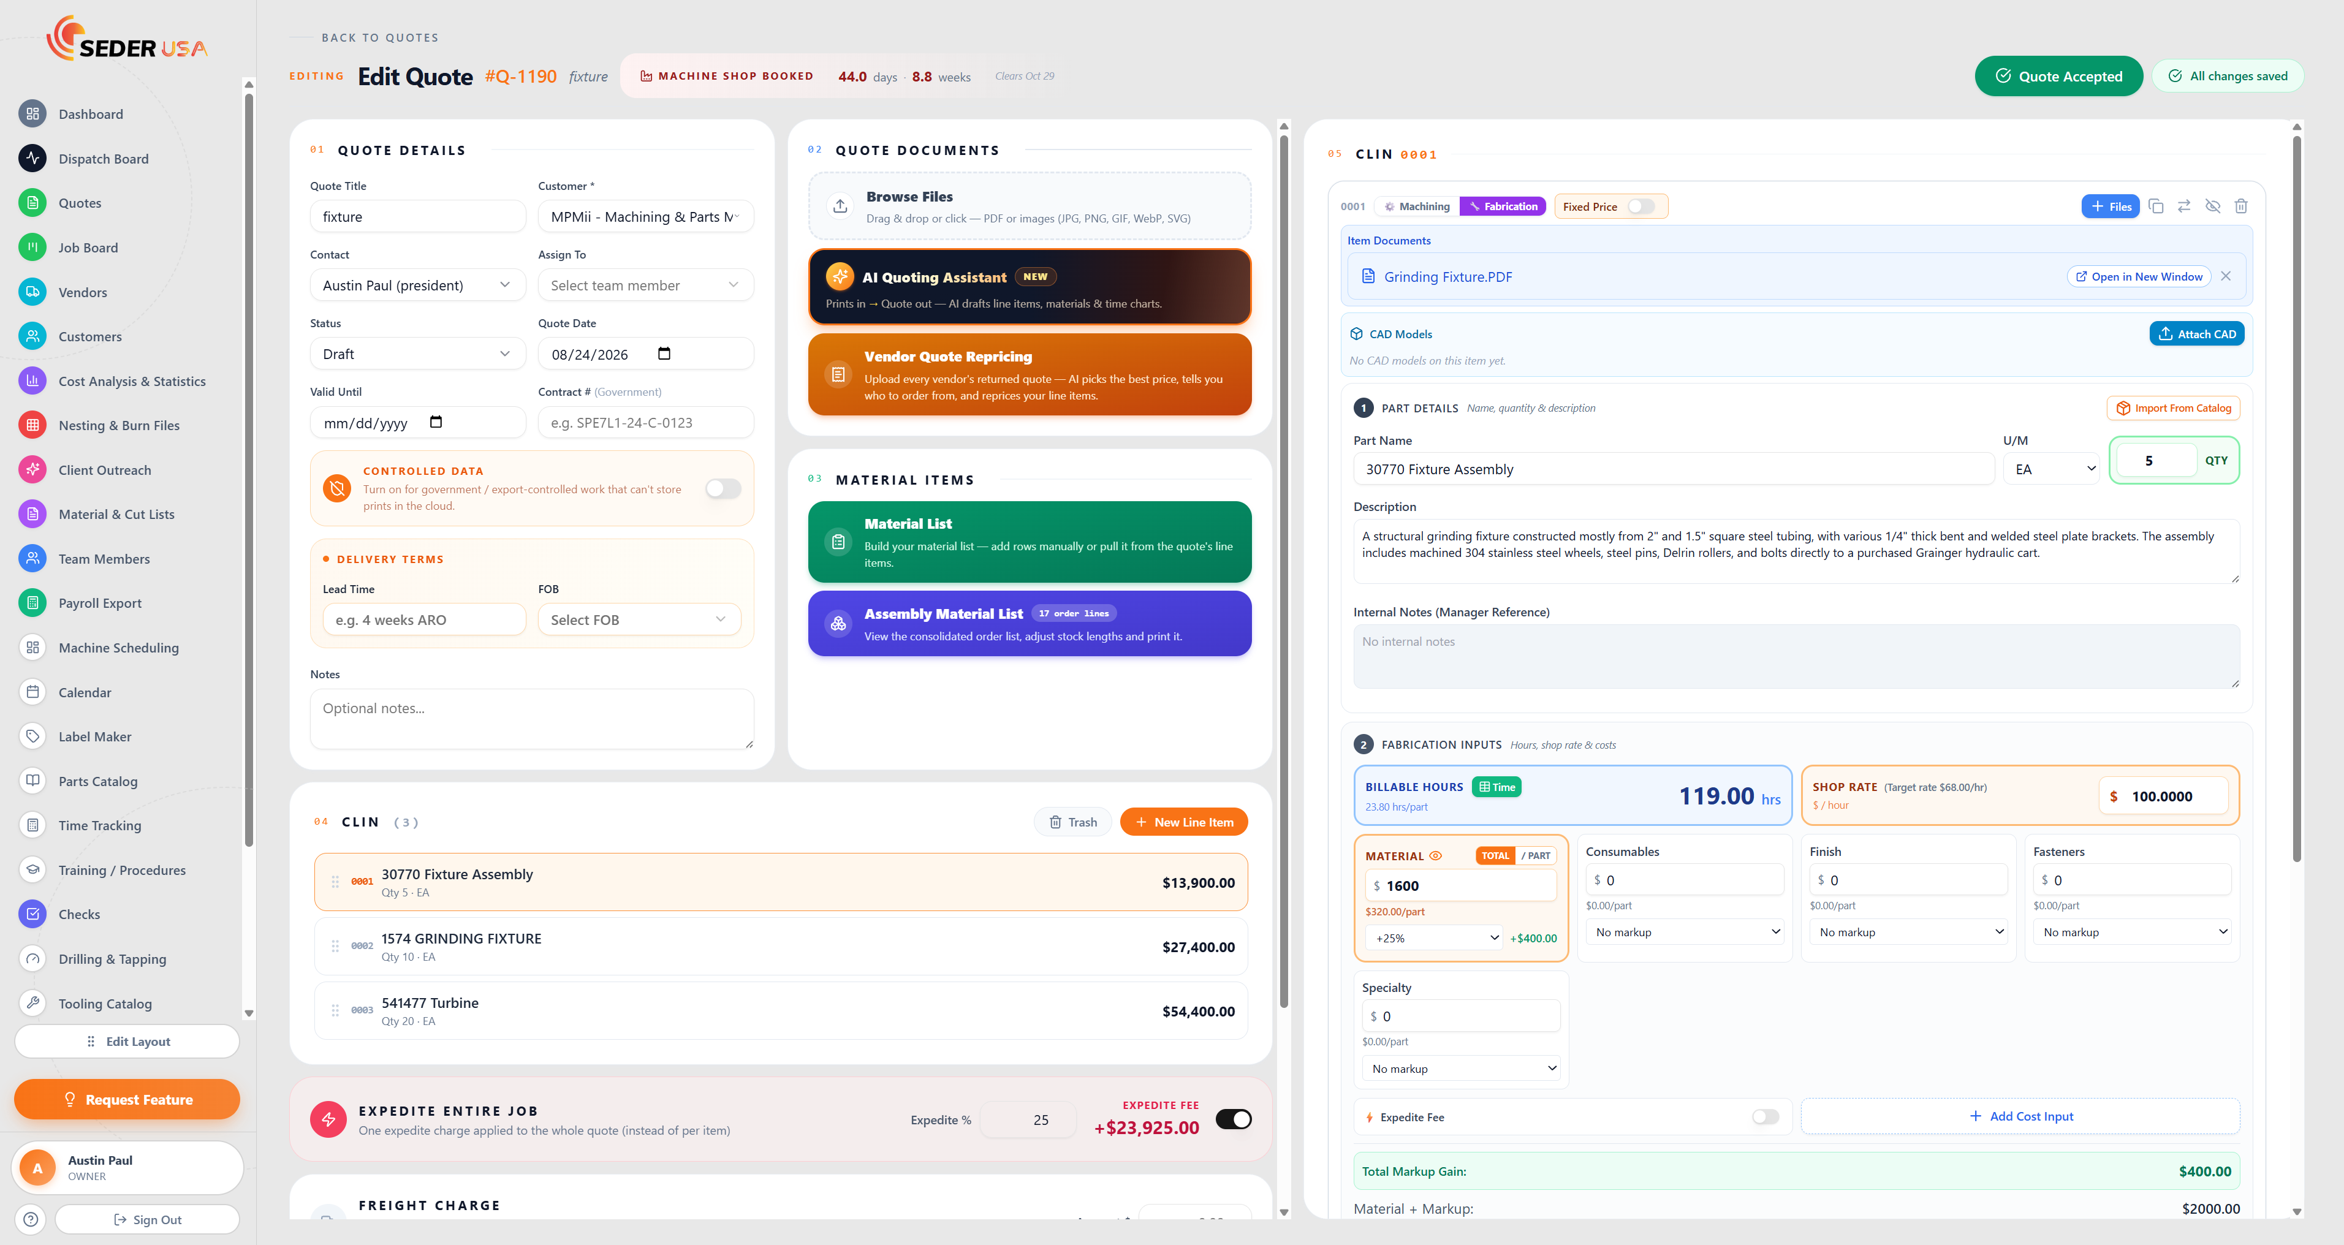This screenshot has width=2344, height=1245.
Task: Grab drag handle of 1574 GRINDING FIXTURE row
Action: [x=335, y=947]
